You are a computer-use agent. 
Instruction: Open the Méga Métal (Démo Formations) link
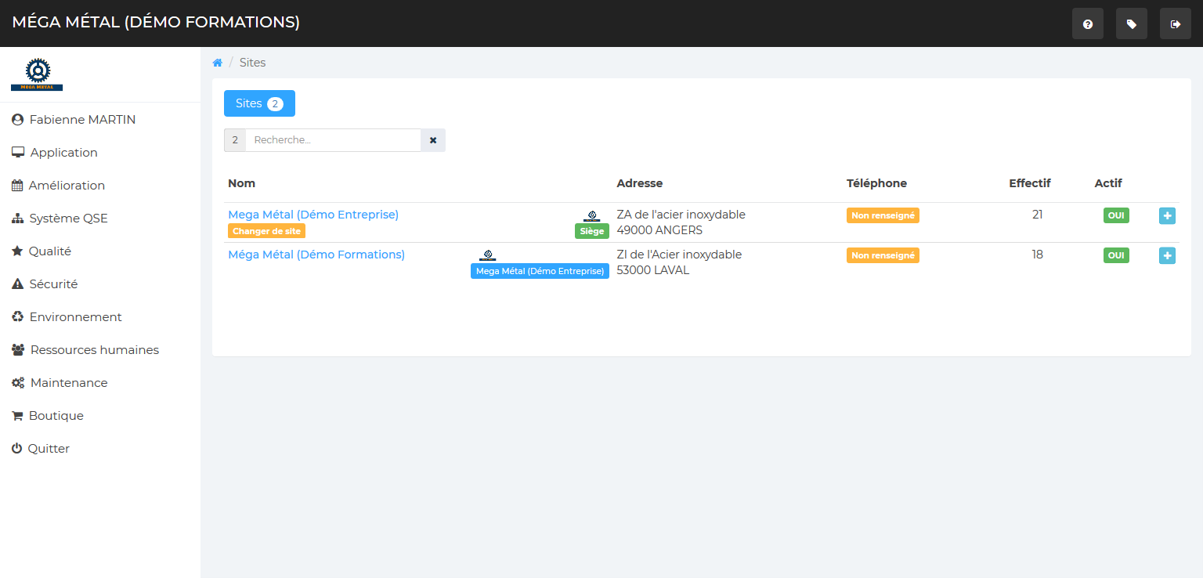(316, 255)
